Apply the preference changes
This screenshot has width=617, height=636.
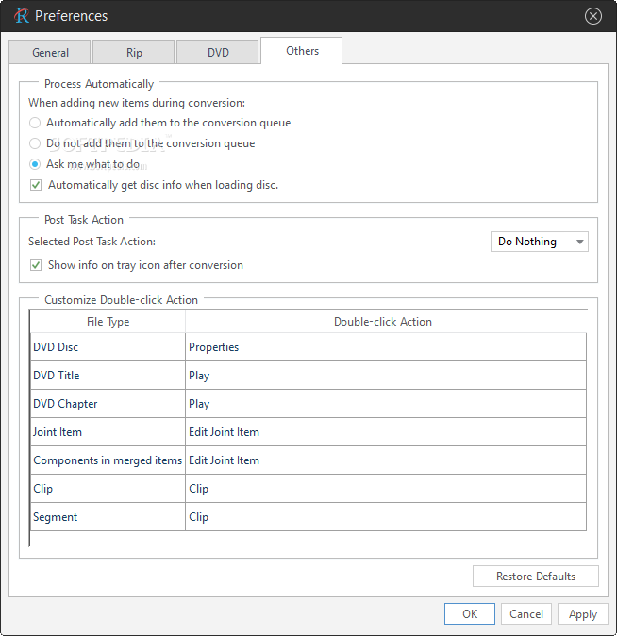pos(582,613)
